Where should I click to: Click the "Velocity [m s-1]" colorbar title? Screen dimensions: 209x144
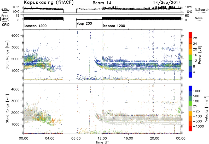[206, 108]
